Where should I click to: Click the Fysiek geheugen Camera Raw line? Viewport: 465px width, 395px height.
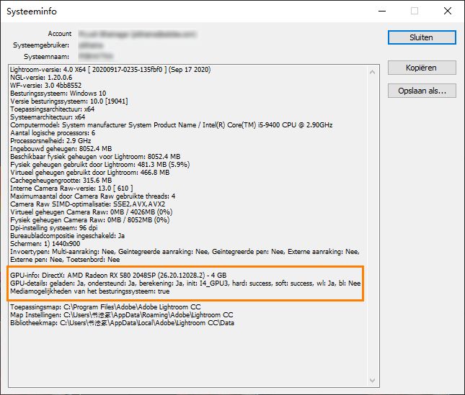[x=89, y=220]
